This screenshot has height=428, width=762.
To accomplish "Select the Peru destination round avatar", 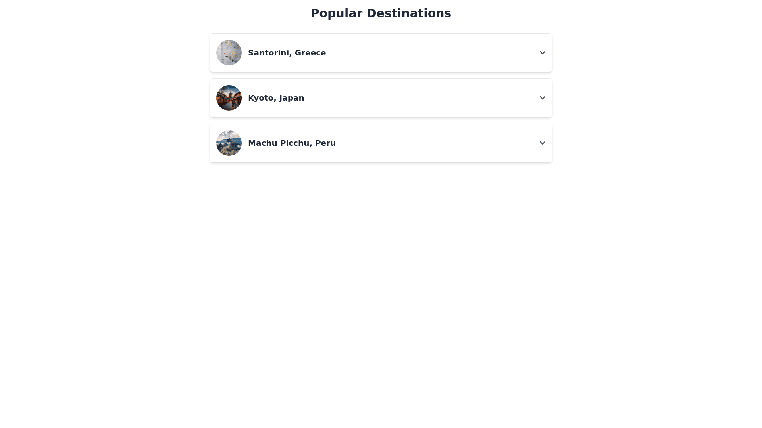I will pos(229,143).
